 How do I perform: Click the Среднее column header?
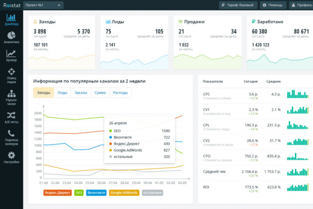coord(274,81)
